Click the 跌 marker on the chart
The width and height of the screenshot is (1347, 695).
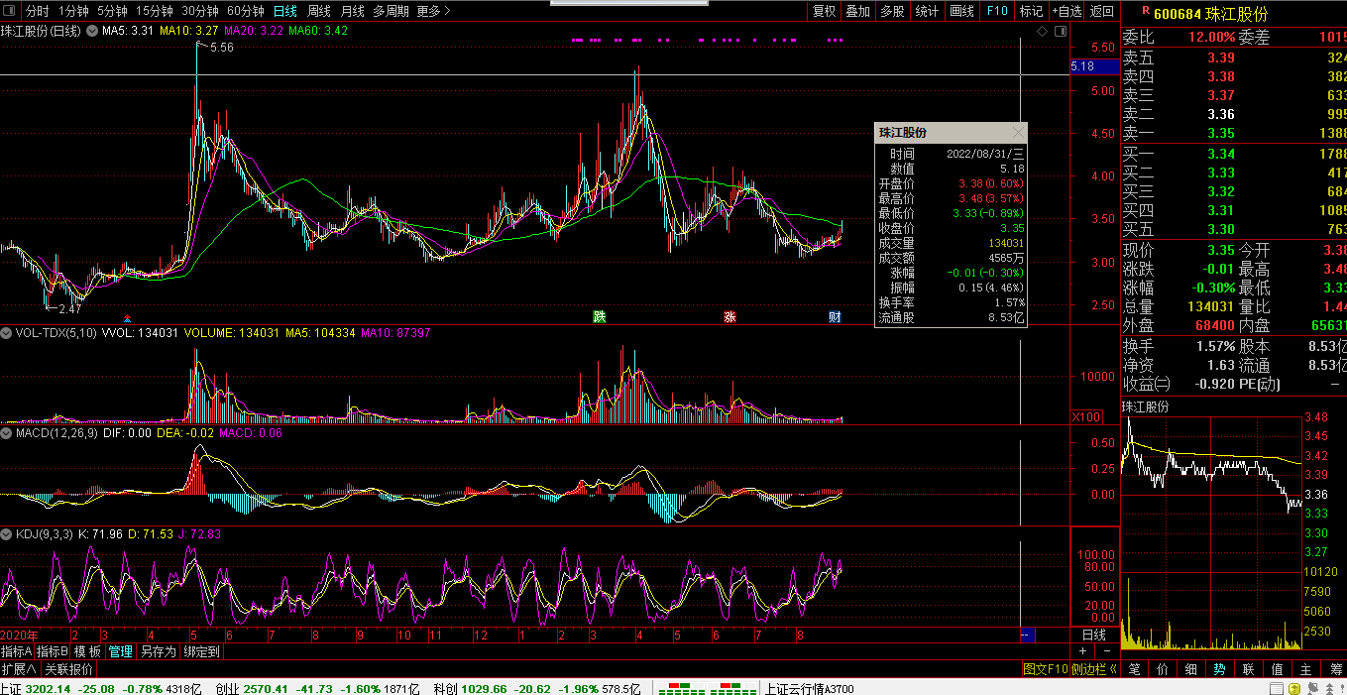click(x=599, y=317)
